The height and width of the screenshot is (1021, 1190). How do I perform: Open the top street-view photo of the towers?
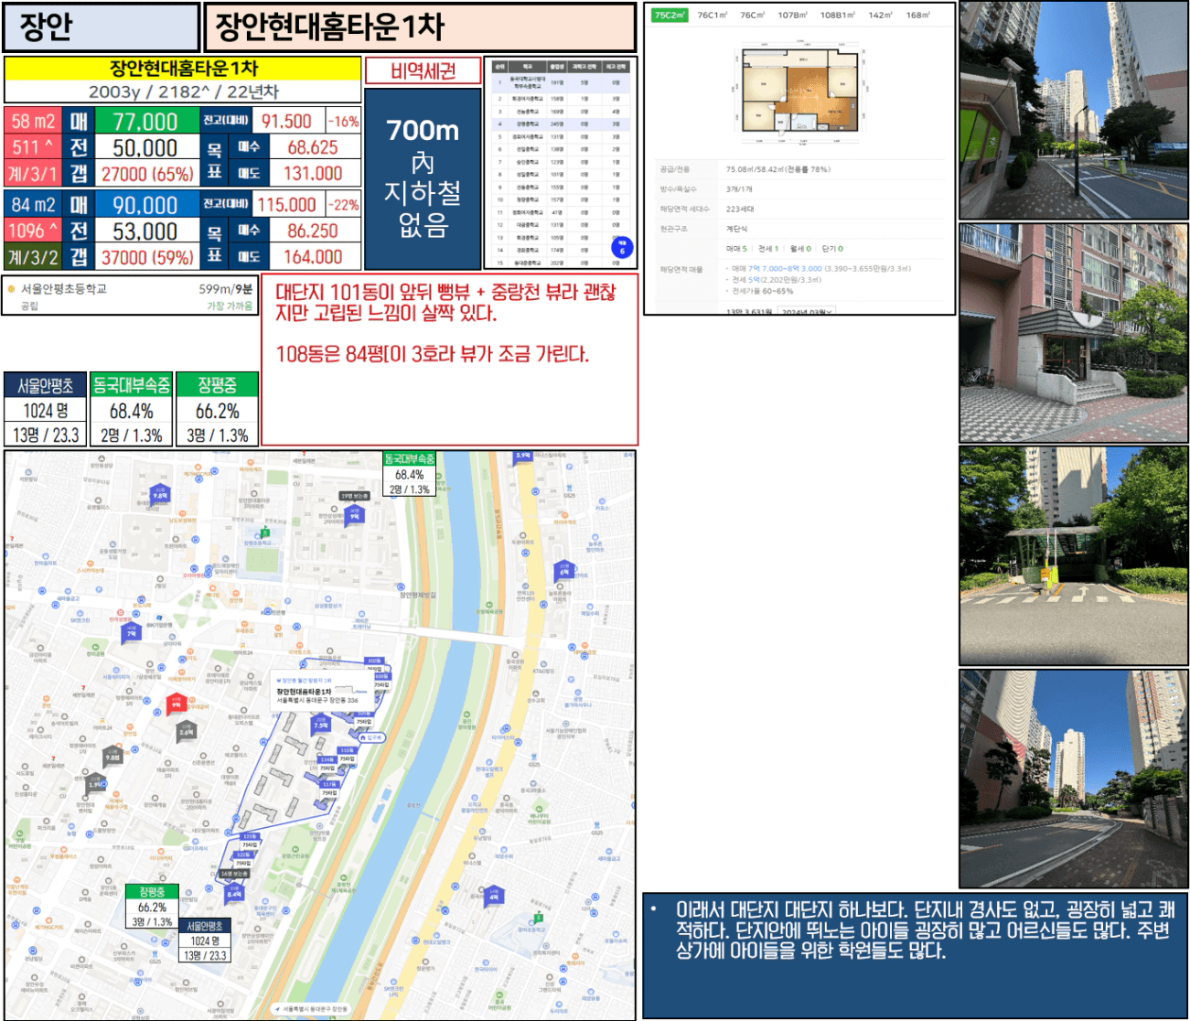click(1073, 111)
